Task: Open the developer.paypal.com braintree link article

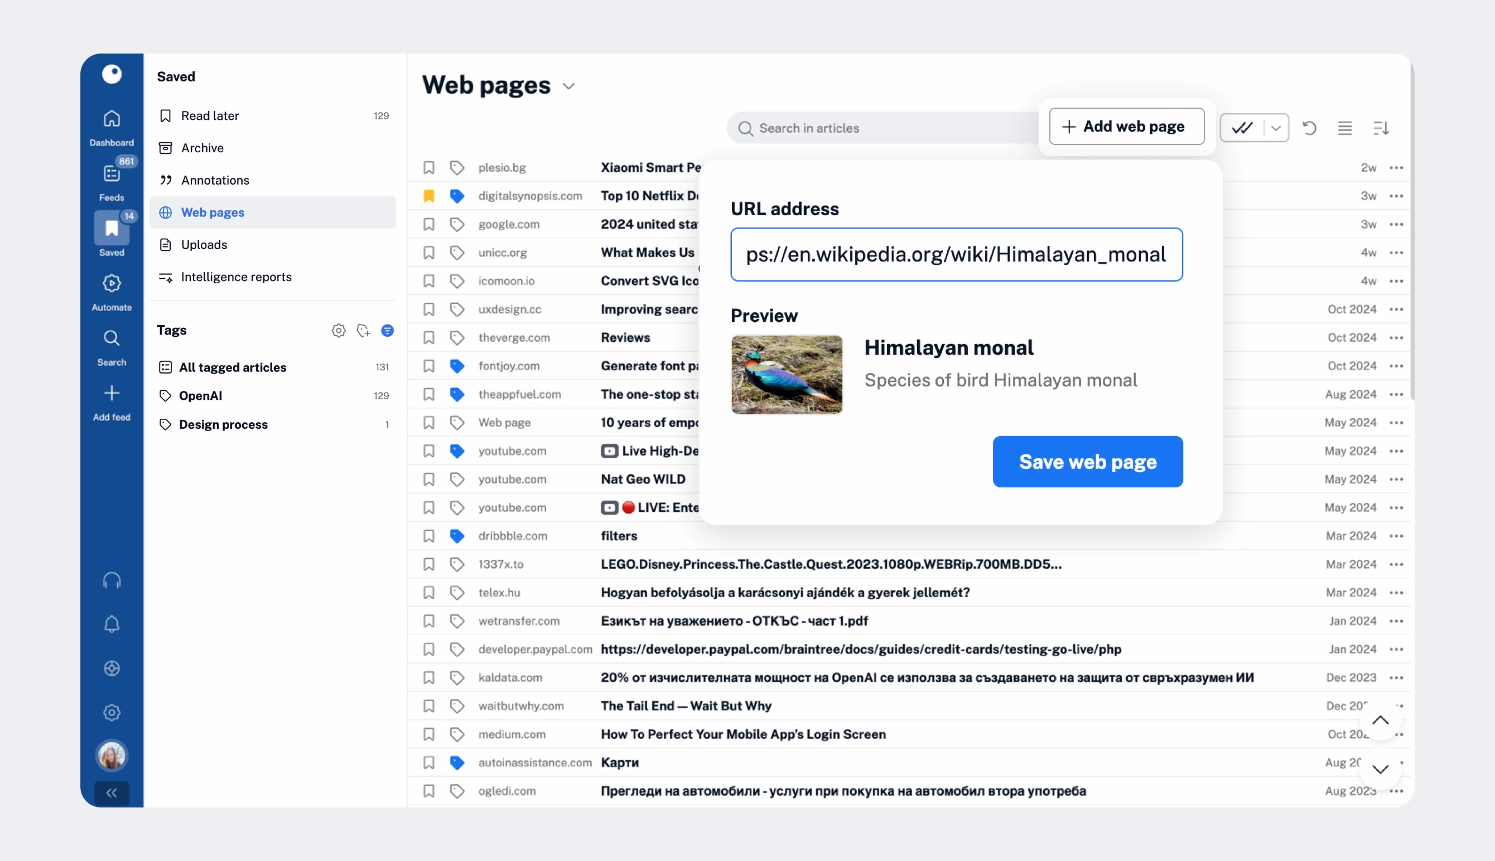Action: coord(861,649)
